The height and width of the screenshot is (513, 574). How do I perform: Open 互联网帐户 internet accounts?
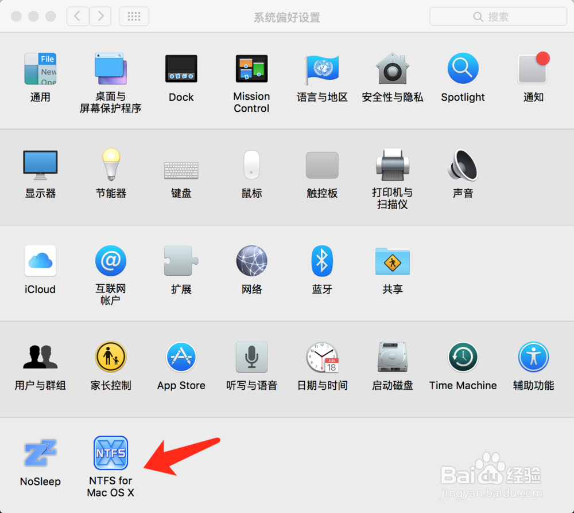(111, 261)
